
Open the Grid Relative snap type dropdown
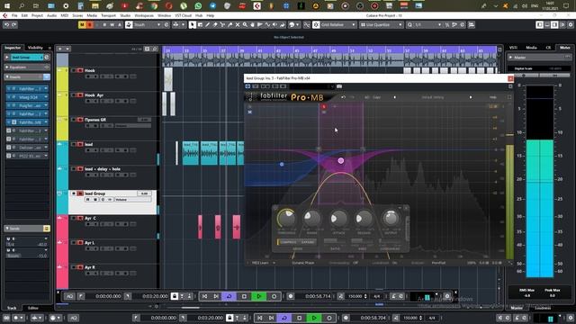tap(338, 24)
